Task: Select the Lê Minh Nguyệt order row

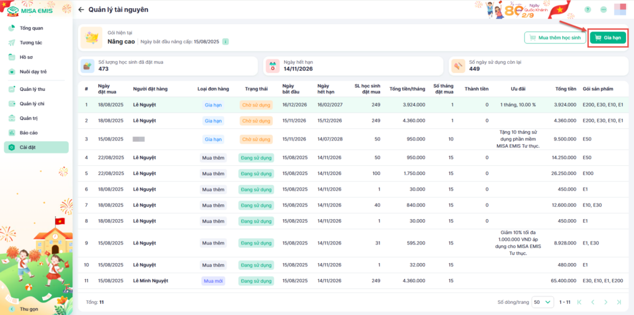Action: pyautogui.click(x=152, y=281)
